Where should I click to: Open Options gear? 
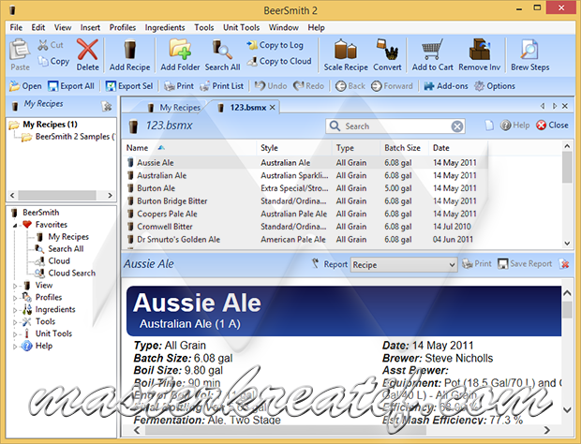click(495, 86)
